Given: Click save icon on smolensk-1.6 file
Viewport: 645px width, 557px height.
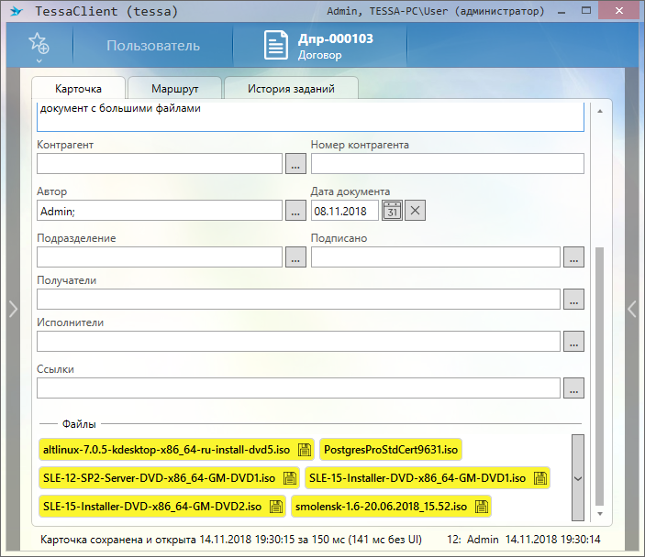Looking at the screenshot, I should click(481, 506).
